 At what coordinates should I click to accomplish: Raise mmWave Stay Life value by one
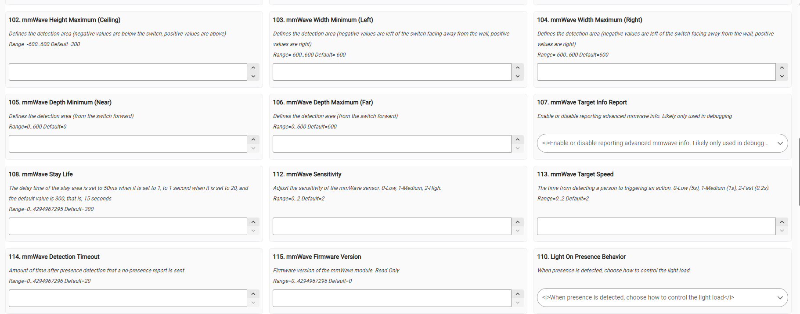click(253, 222)
